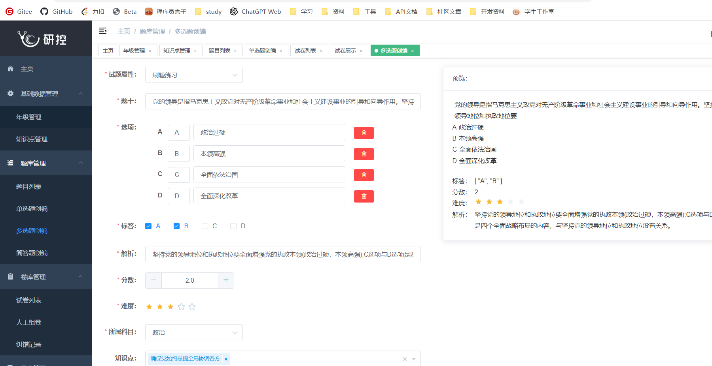Open the 所属科目 dropdown showing 政治
712x366 pixels.
[194, 332]
